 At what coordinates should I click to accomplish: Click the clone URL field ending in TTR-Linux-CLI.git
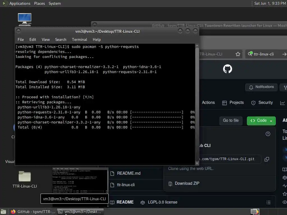(x=230, y=159)
